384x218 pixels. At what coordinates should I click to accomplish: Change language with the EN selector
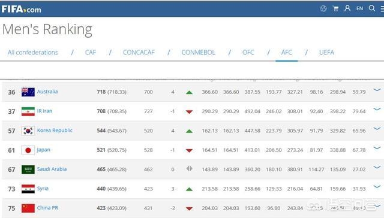359,8
